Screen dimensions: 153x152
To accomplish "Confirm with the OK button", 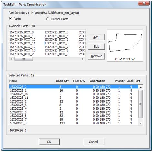I will click(49, 142).
